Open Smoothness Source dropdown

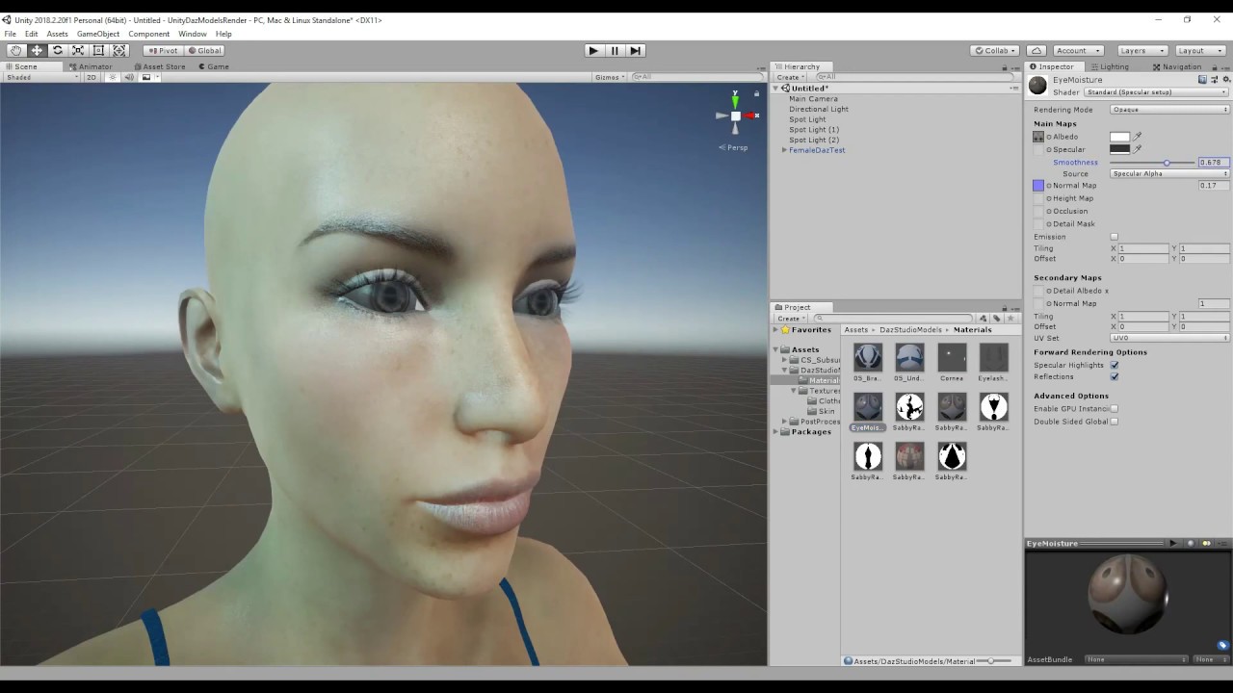[x=1169, y=174]
